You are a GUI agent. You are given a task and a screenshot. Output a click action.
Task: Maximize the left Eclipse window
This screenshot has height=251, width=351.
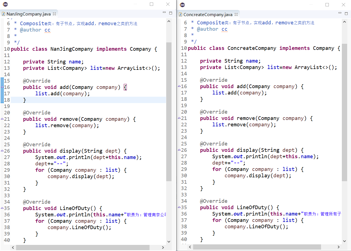tap(151, 4)
